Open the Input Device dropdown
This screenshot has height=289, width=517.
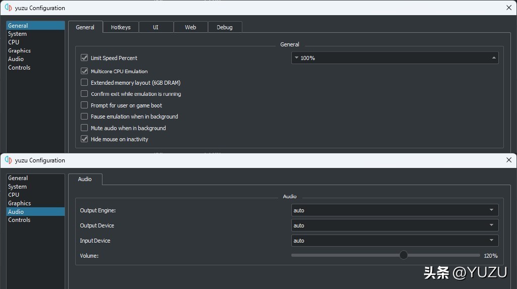point(395,241)
